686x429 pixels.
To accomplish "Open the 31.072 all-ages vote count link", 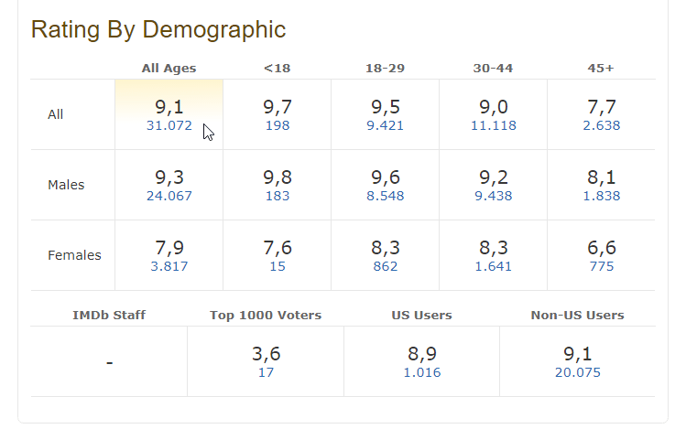I will click(169, 126).
